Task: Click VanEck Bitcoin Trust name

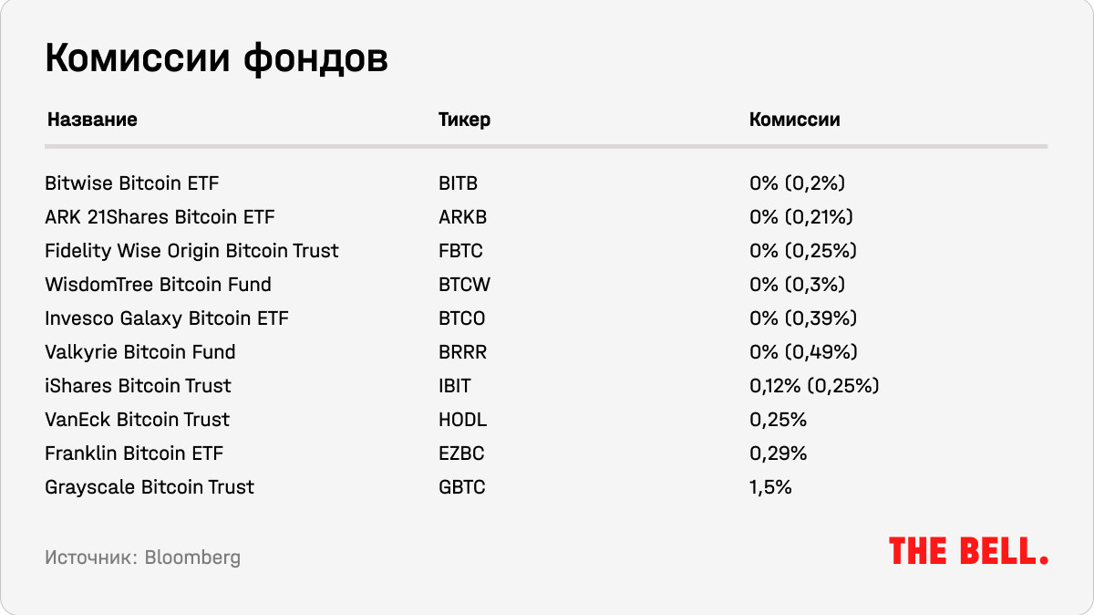Action: (x=137, y=420)
